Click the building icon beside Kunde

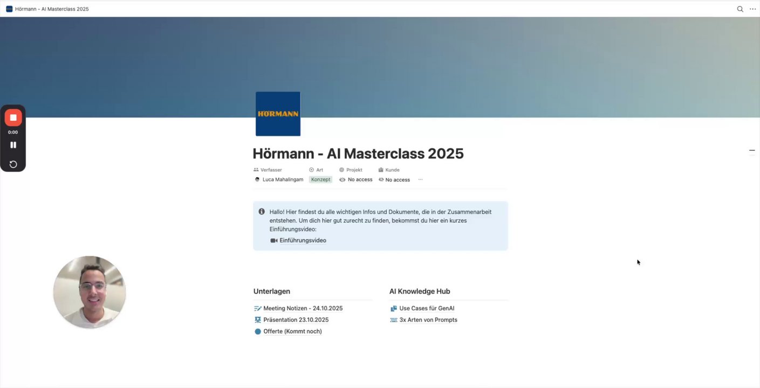click(x=381, y=170)
